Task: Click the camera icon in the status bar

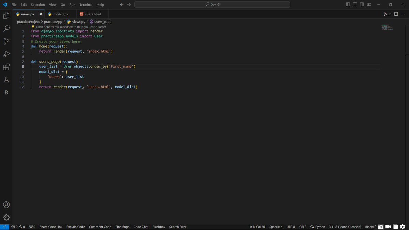Action: click(x=381, y=227)
